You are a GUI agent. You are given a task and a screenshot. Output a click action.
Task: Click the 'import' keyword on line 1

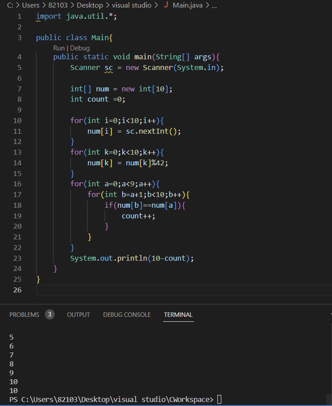click(x=49, y=16)
